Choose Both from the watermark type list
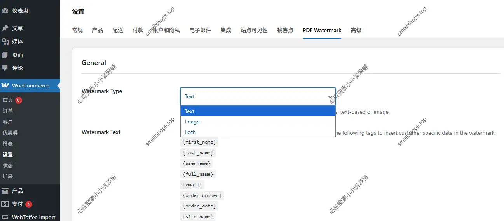This screenshot has height=221, width=504. [x=258, y=132]
